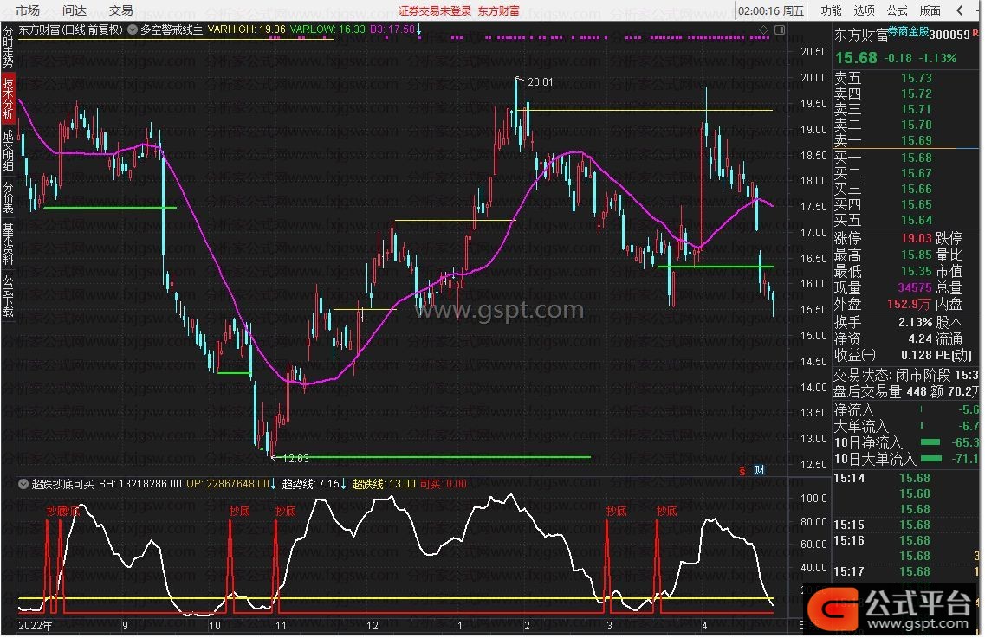Image resolution: width=985 pixels, height=638 pixels.
Task: Click the 涨停 value 19.03
Action: (916, 238)
